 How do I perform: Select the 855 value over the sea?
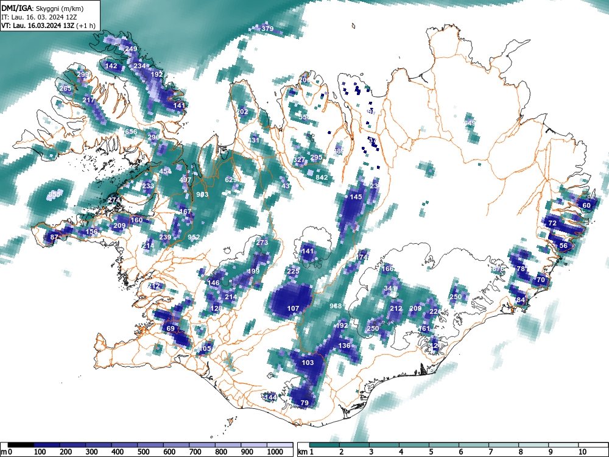pos(55,194)
